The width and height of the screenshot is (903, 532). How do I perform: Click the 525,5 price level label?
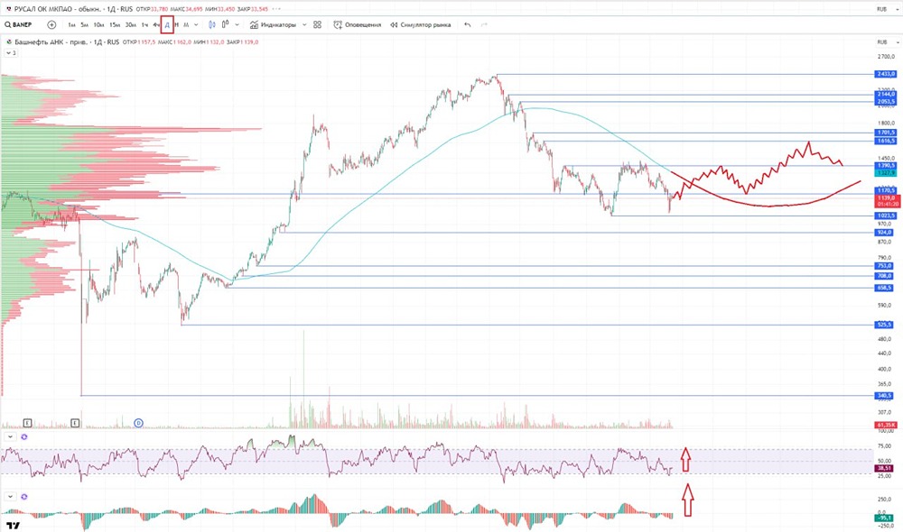885,325
